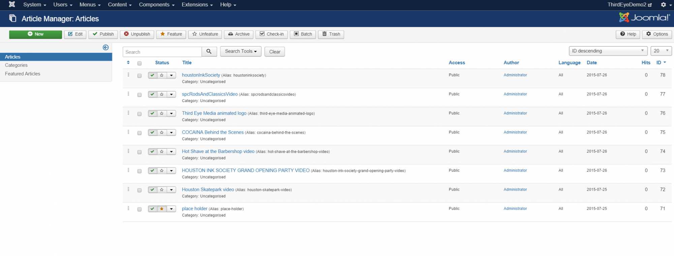Image resolution: width=674 pixels, height=256 pixels.
Task: Unfeature place holder using its orange star
Action: tap(162, 209)
